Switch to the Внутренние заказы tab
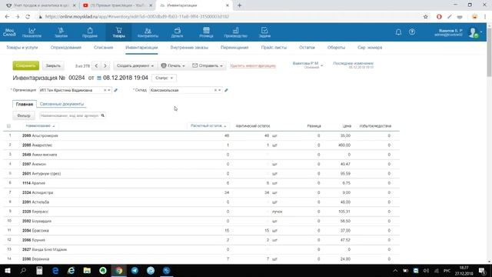The height and width of the screenshot is (277, 492). (189, 48)
